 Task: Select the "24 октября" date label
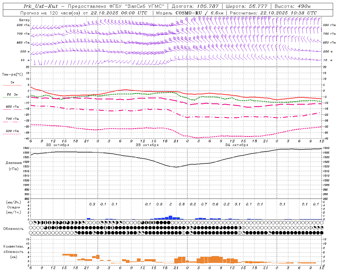tap(237, 145)
